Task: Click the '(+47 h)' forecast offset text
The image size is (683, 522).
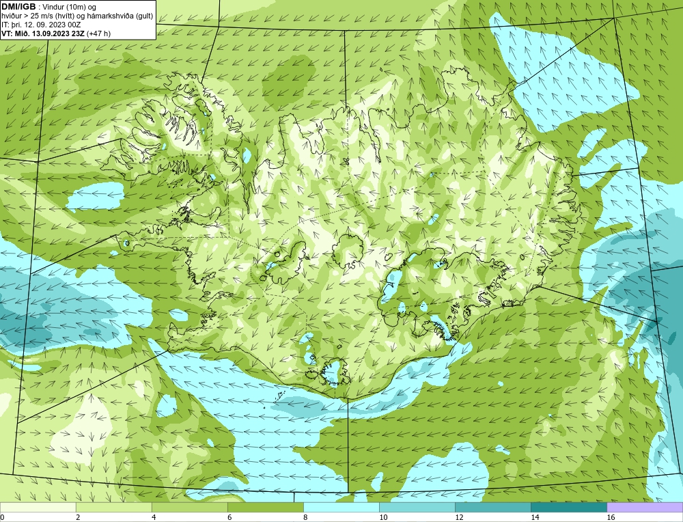Action: pyautogui.click(x=99, y=33)
